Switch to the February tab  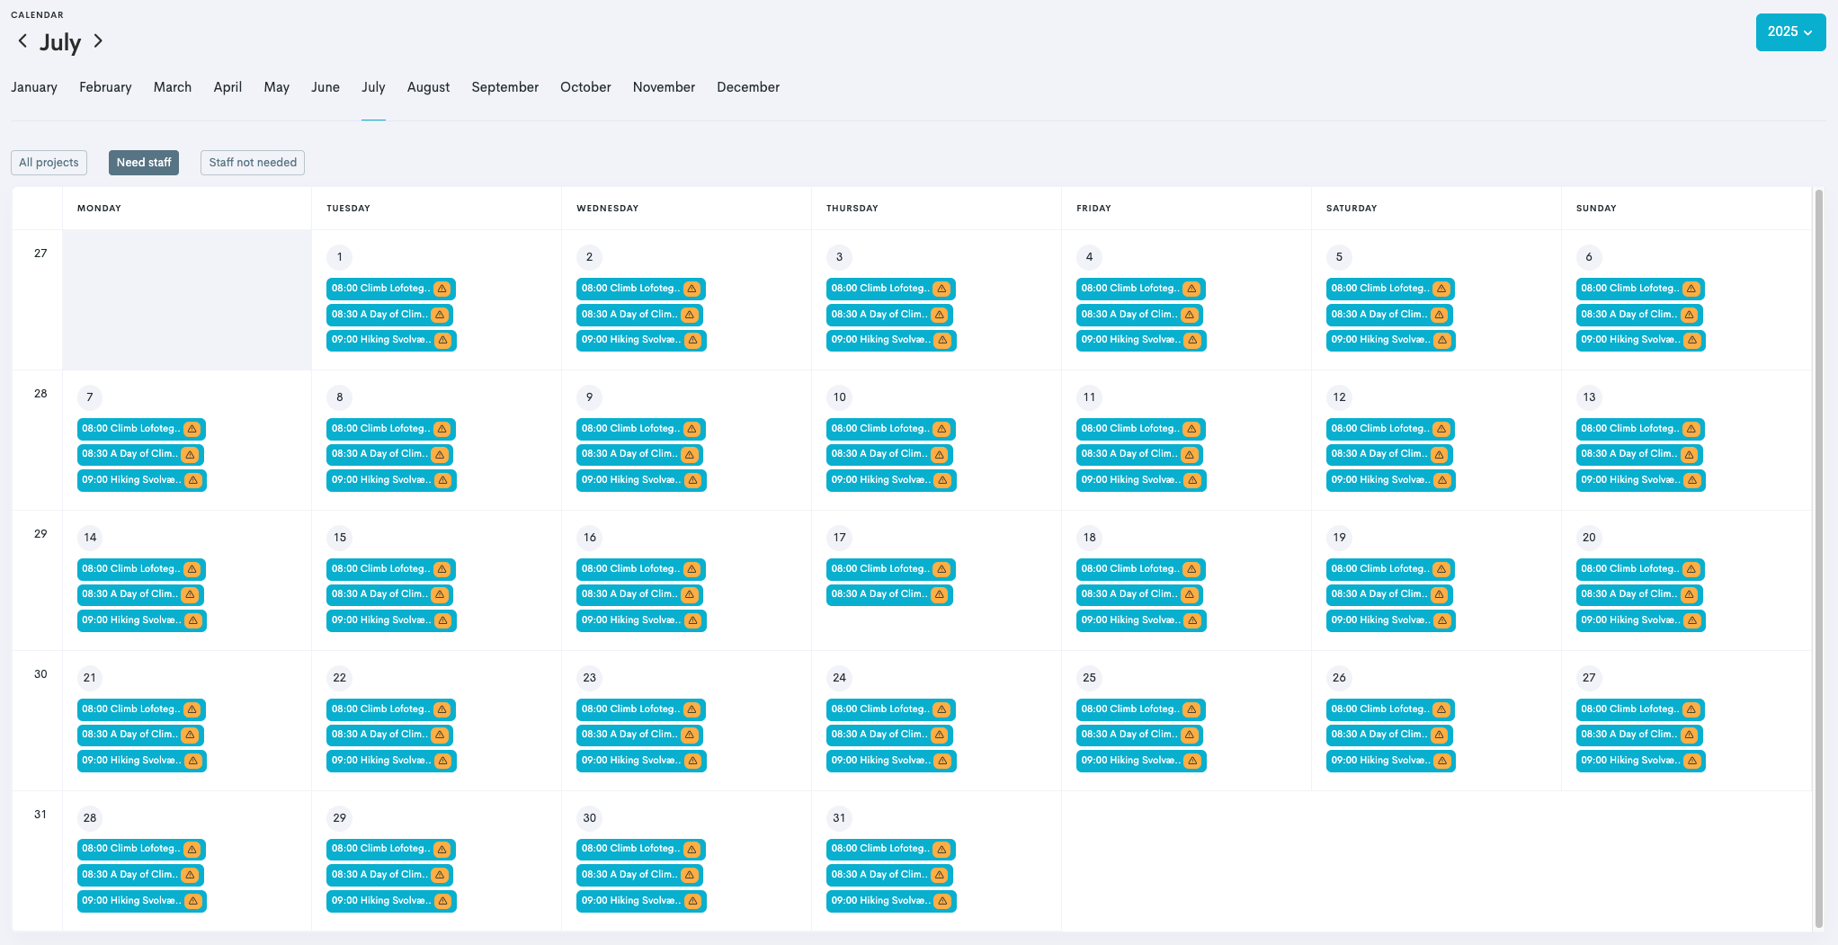(105, 87)
